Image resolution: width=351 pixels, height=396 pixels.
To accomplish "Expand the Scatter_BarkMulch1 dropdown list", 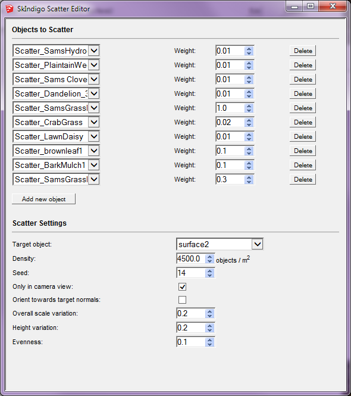I will [x=94, y=165].
